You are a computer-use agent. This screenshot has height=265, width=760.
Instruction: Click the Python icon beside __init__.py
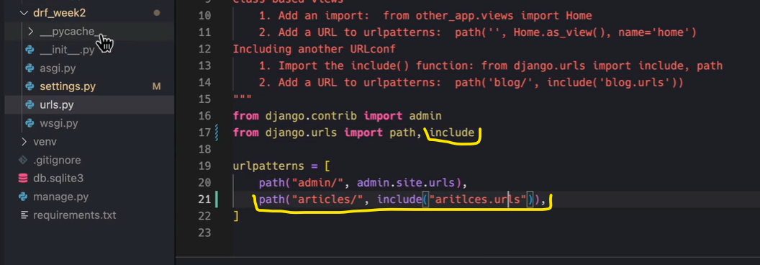(30, 50)
